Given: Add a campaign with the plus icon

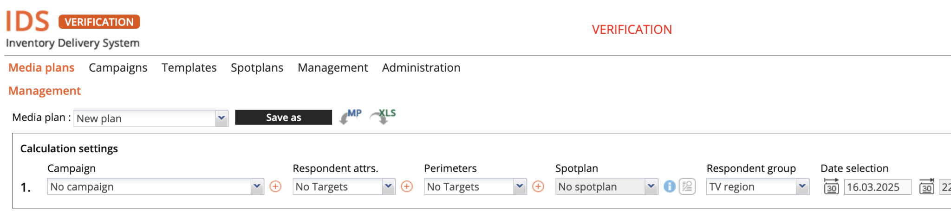Looking at the screenshot, I should click(275, 186).
